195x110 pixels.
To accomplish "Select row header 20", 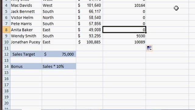I will 6,103.
